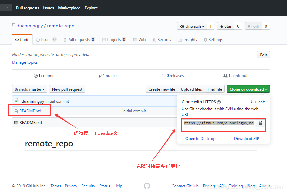Go to Pull requests in top navigation

(x=27, y=8)
